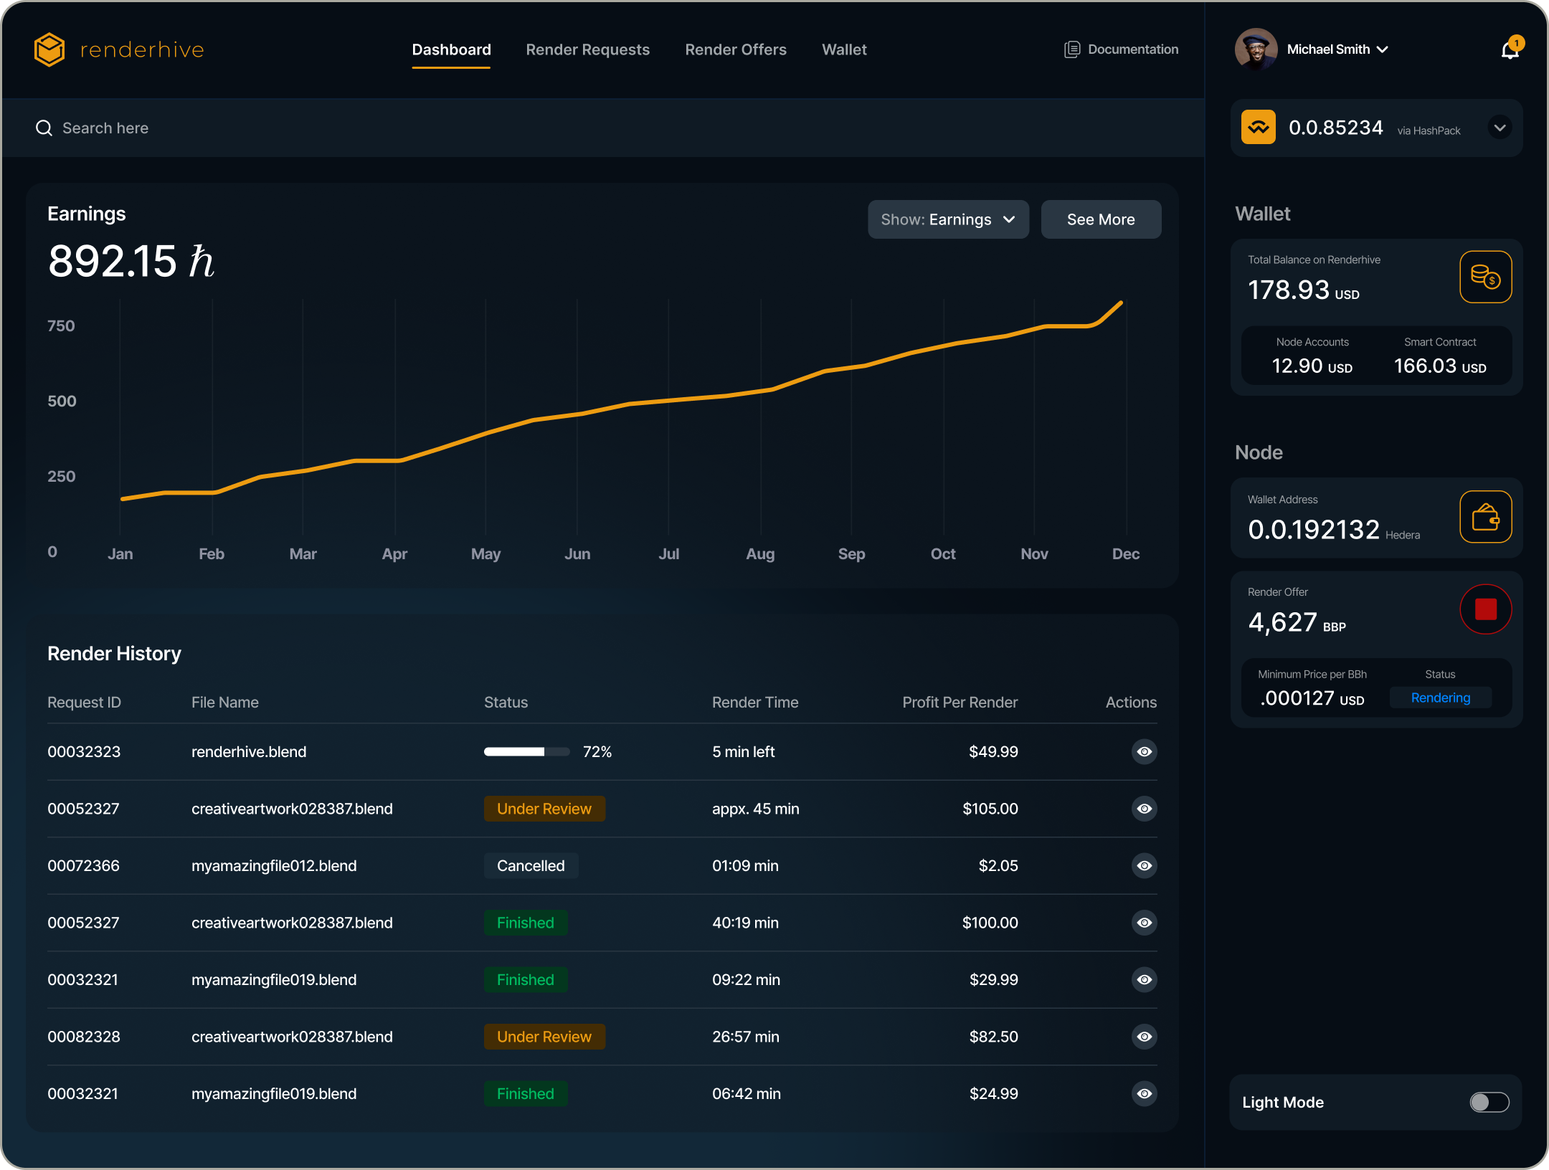The height and width of the screenshot is (1170, 1549).
Task: Click the 72% progress bar
Action: click(x=526, y=751)
